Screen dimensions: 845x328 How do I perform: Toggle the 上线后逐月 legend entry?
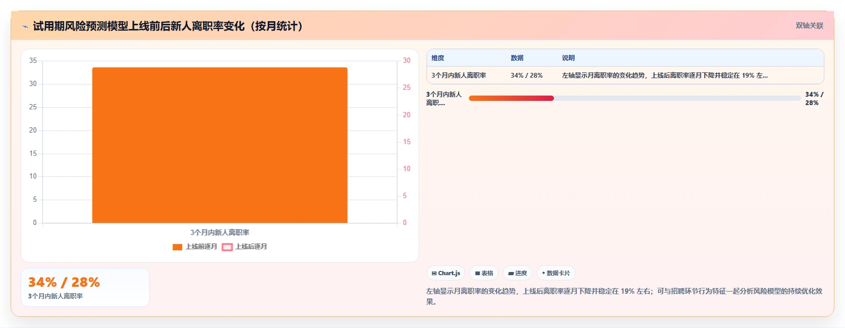(244, 247)
